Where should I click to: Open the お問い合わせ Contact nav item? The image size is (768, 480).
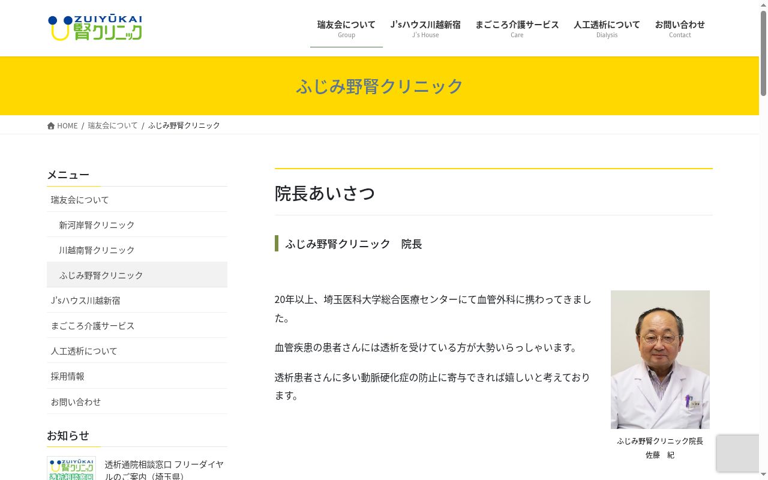pos(680,28)
